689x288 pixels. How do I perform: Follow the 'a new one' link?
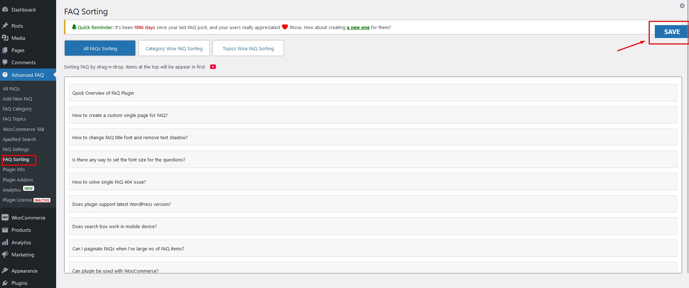click(358, 28)
